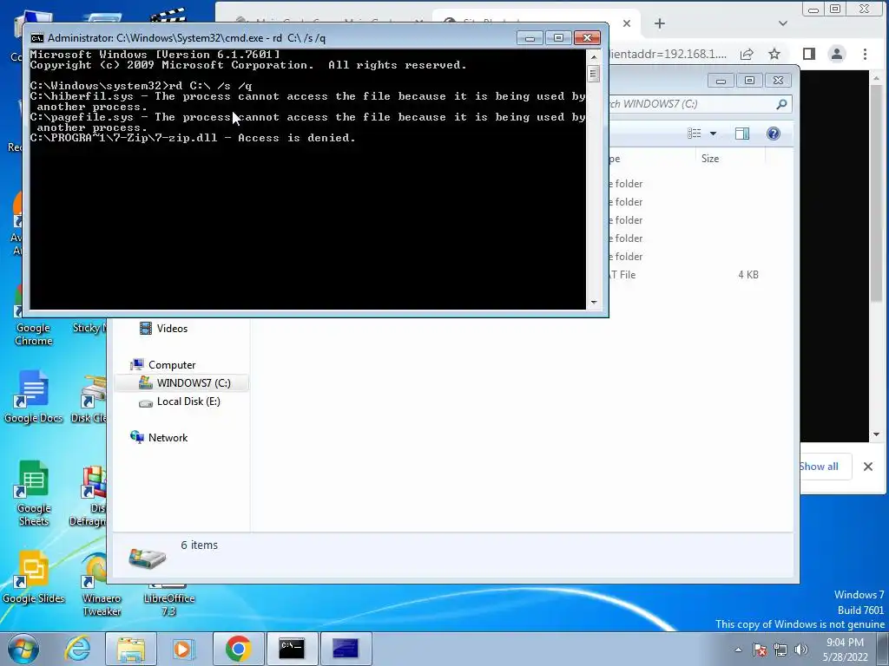Open Explorer view options dropdown arrow
The width and height of the screenshot is (889, 666).
click(x=714, y=134)
